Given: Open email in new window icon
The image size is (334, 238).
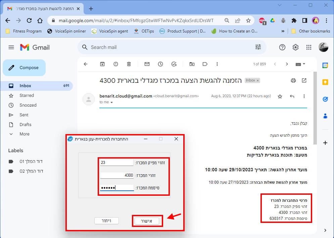Looking at the screenshot, I should click(x=304, y=80).
